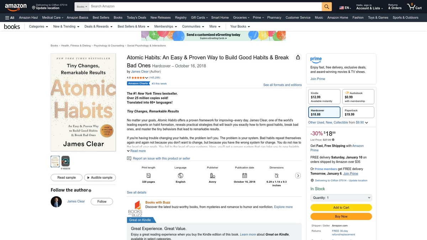427x240 pixels.
Task: Open the Best Sellers & More menu
Action: point(133,26)
